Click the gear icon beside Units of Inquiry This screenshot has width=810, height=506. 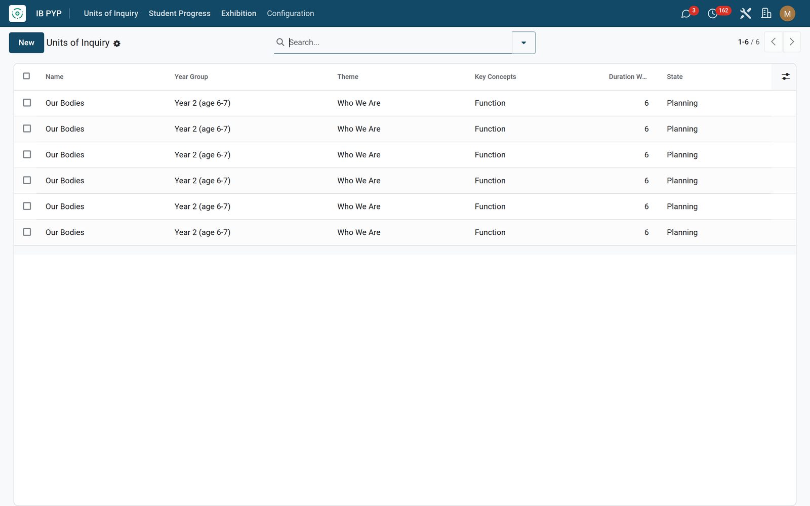(117, 44)
